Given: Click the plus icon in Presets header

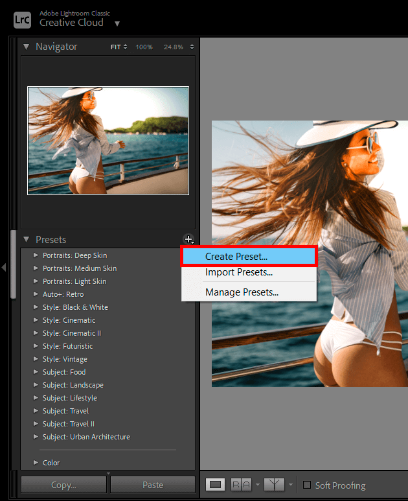Looking at the screenshot, I should point(188,240).
